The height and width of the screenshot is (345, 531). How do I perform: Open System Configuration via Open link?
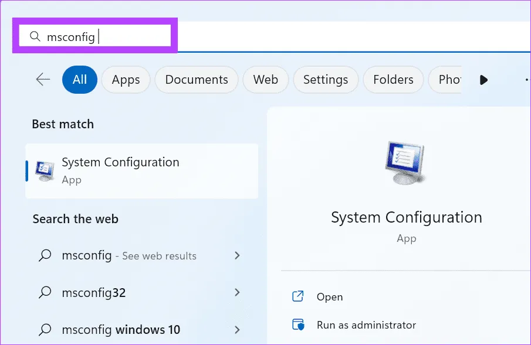click(x=329, y=297)
